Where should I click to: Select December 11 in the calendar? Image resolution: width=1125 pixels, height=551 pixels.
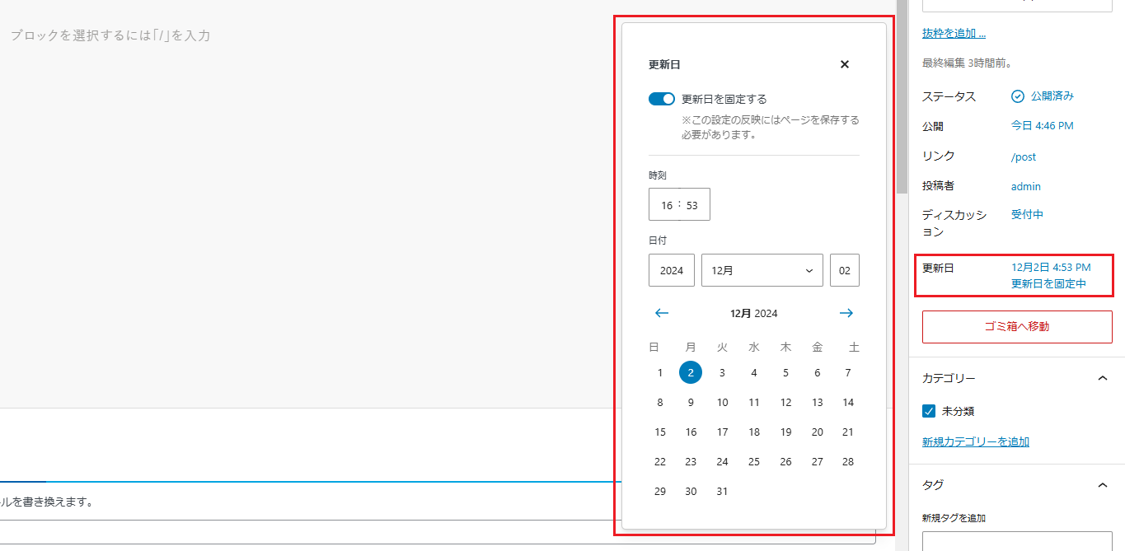tap(754, 403)
